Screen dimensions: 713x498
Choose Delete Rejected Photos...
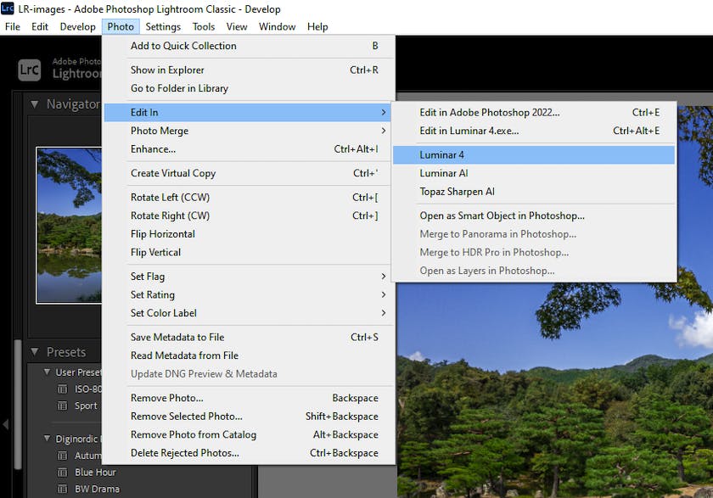pyautogui.click(x=248, y=453)
